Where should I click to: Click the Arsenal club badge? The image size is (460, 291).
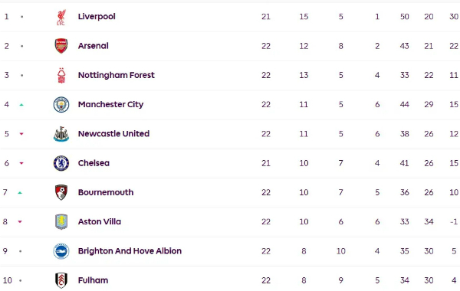(61, 46)
